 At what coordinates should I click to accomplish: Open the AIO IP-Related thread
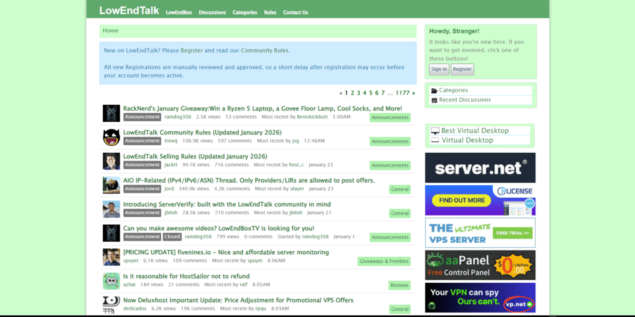(x=249, y=180)
